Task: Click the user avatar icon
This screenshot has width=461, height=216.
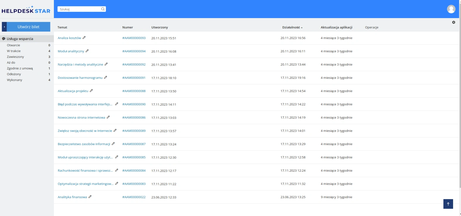Action: (451, 9)
